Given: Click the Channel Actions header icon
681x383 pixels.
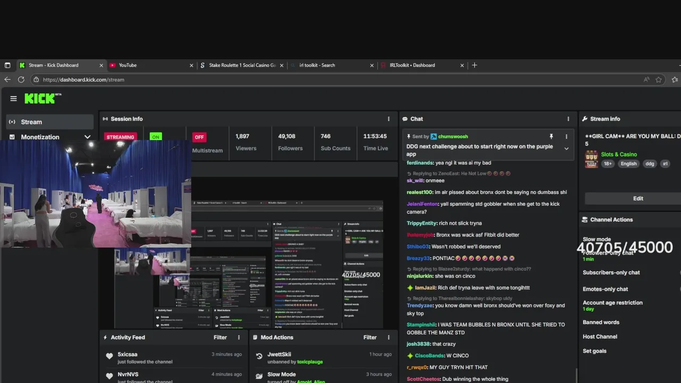Looking at the screenshot, I should tap(585, 219).
